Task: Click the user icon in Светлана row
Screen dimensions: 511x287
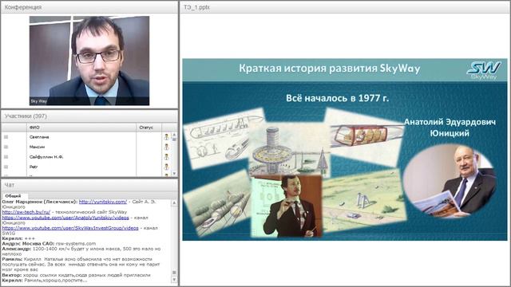Action: [167, 137]
